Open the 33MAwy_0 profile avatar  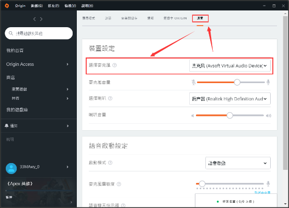point(11,168)
